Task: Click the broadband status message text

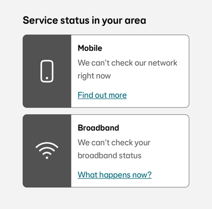Action: 114,149
